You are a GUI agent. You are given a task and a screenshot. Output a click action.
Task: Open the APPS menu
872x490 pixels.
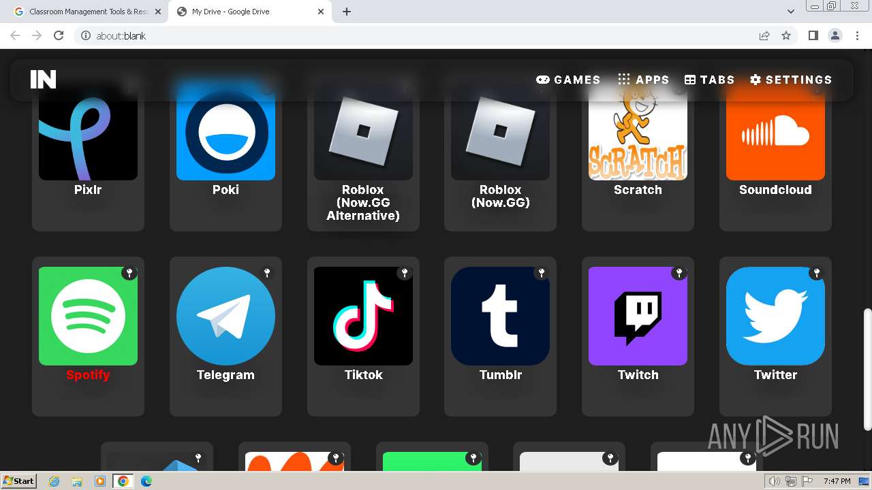click(x=643, y=80)
